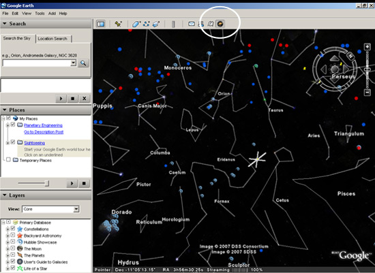Click The Moon layer icon
375x273 pixels.
pos(20,248)
